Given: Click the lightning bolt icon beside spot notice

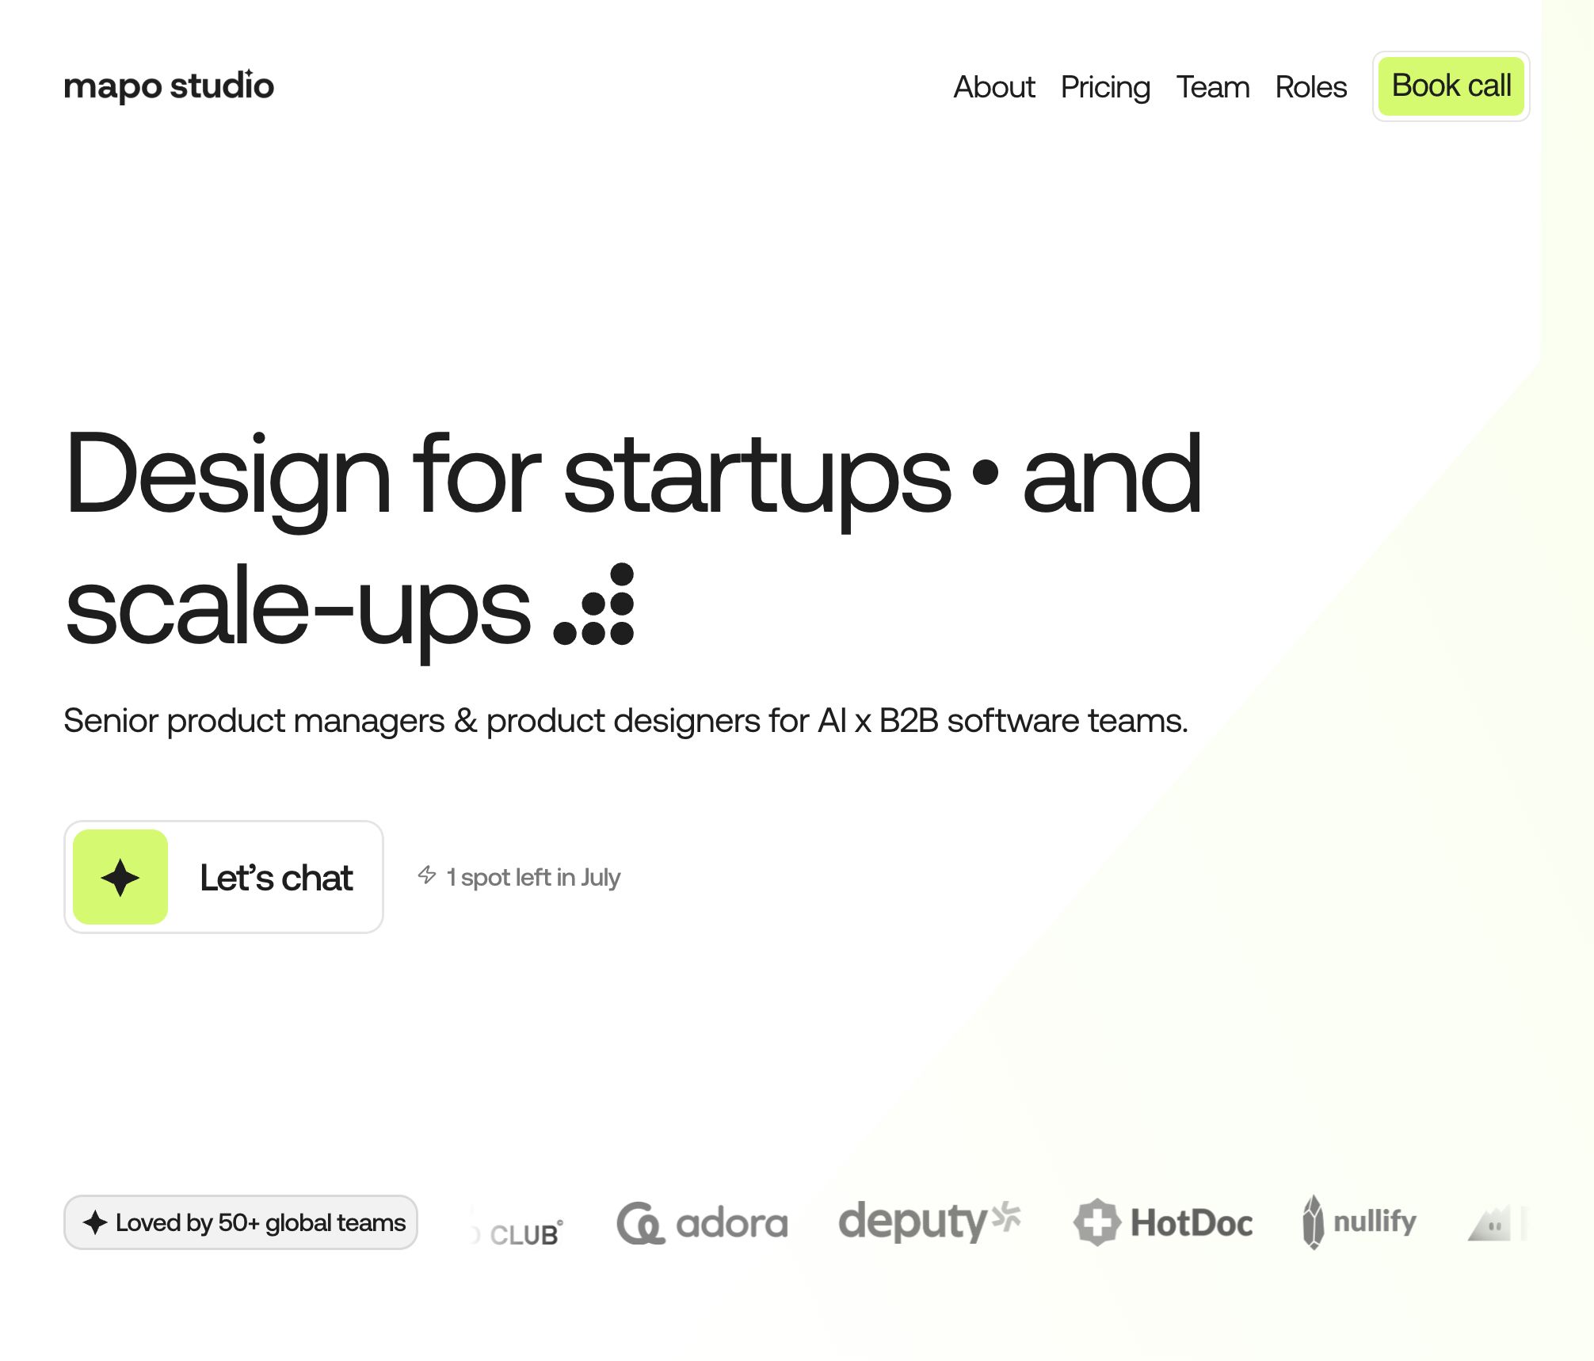Looking at the screenshot, I should tap(426, 875).
